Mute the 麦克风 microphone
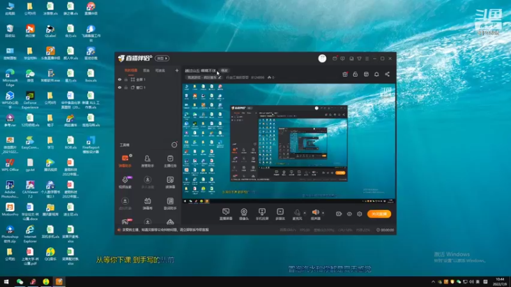The width and height of the screenshot is (511, 287). pos(297,212)
